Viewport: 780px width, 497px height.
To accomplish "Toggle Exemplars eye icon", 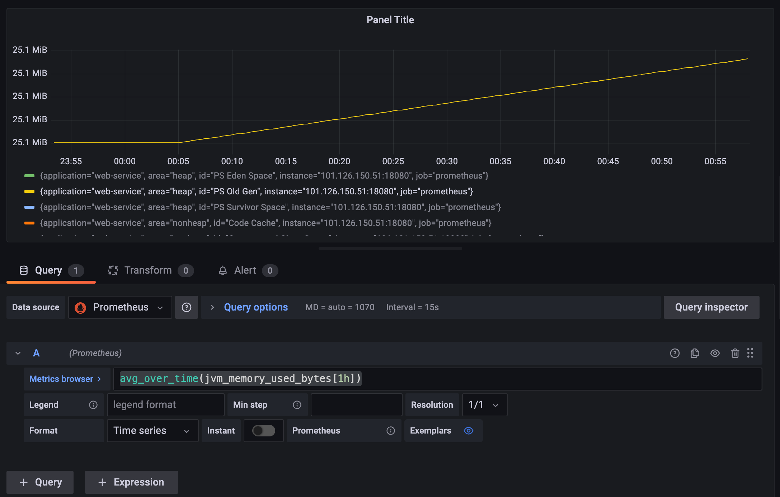I will click(469, 431).
